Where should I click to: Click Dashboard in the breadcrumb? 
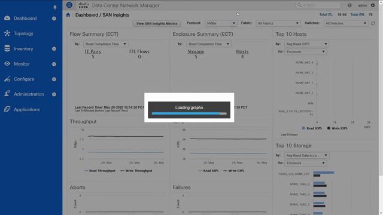coord(86,15)
